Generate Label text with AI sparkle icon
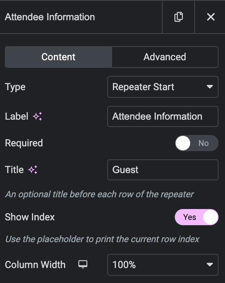Image resolution: width=225 pixels, height=283 pixels. pyautogui.click(x=37, y=116)
